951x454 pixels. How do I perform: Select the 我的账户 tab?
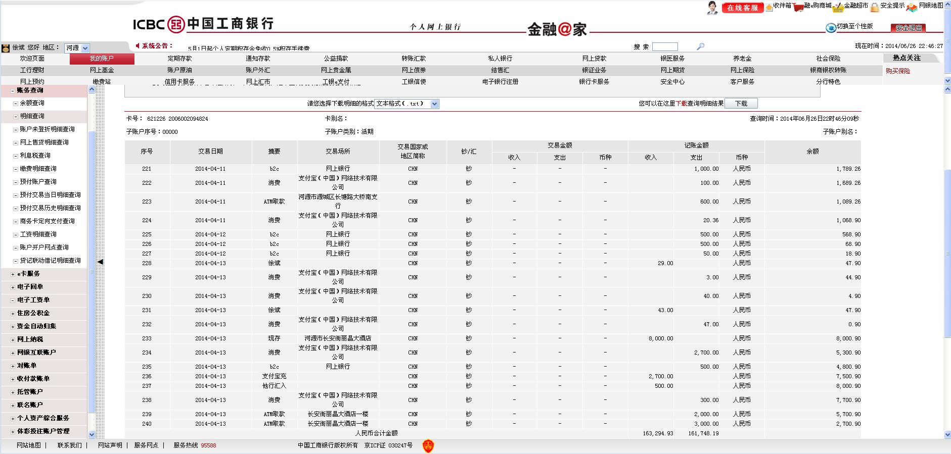(x=102, y=59)
